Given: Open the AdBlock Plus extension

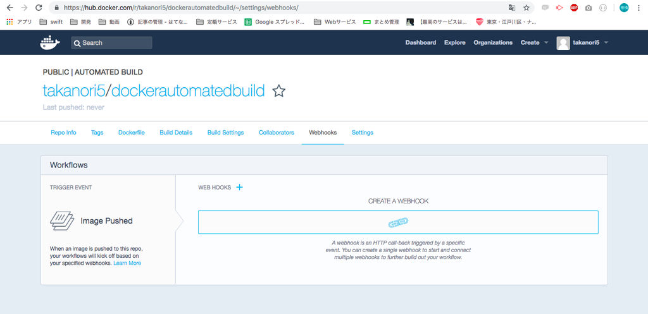Looking at the screenshot, I should pos(574,8).
